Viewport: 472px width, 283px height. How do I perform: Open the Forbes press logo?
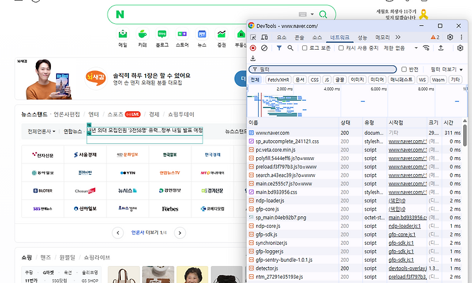pyautogui.click(x=170, y=209)
